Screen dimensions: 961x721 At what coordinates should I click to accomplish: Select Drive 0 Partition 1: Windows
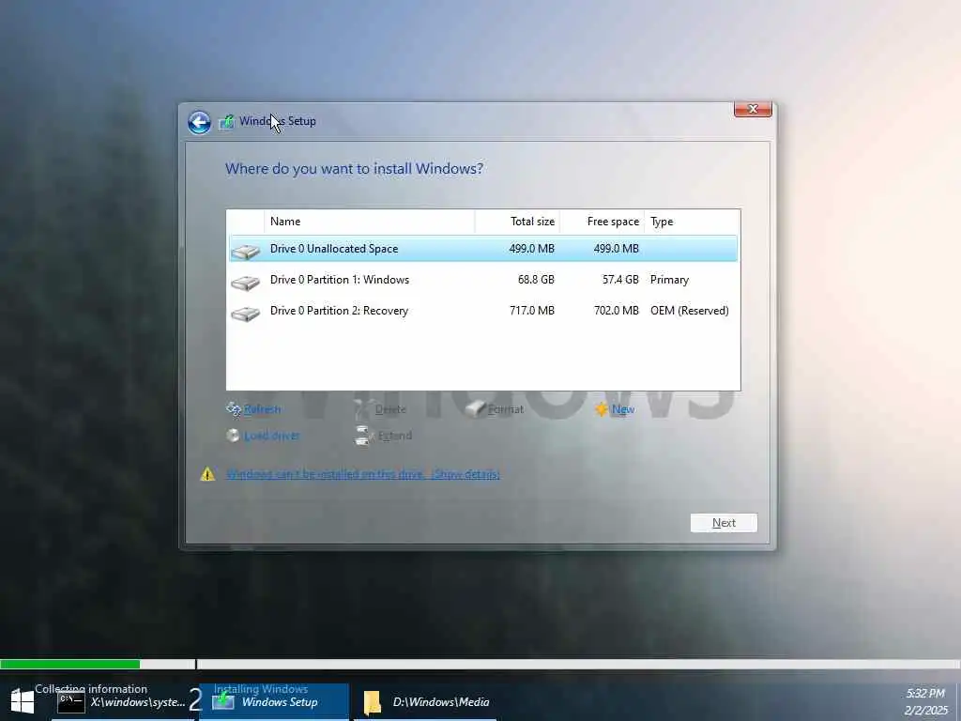click(483, 280)
